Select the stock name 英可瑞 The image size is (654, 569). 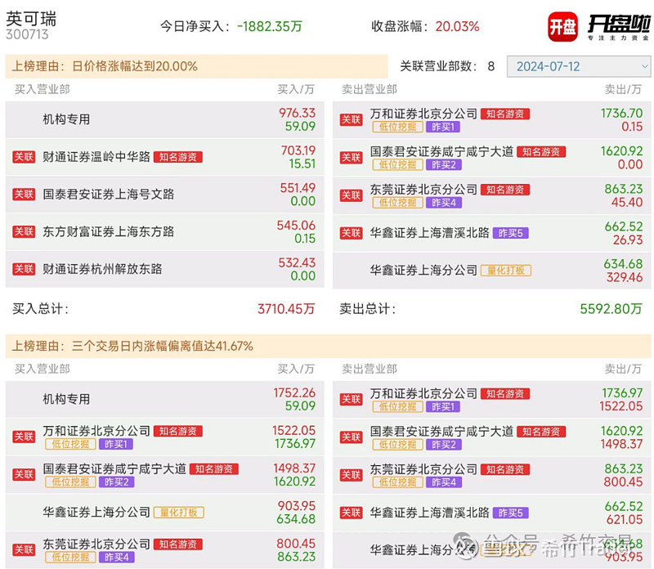[31, 19]
